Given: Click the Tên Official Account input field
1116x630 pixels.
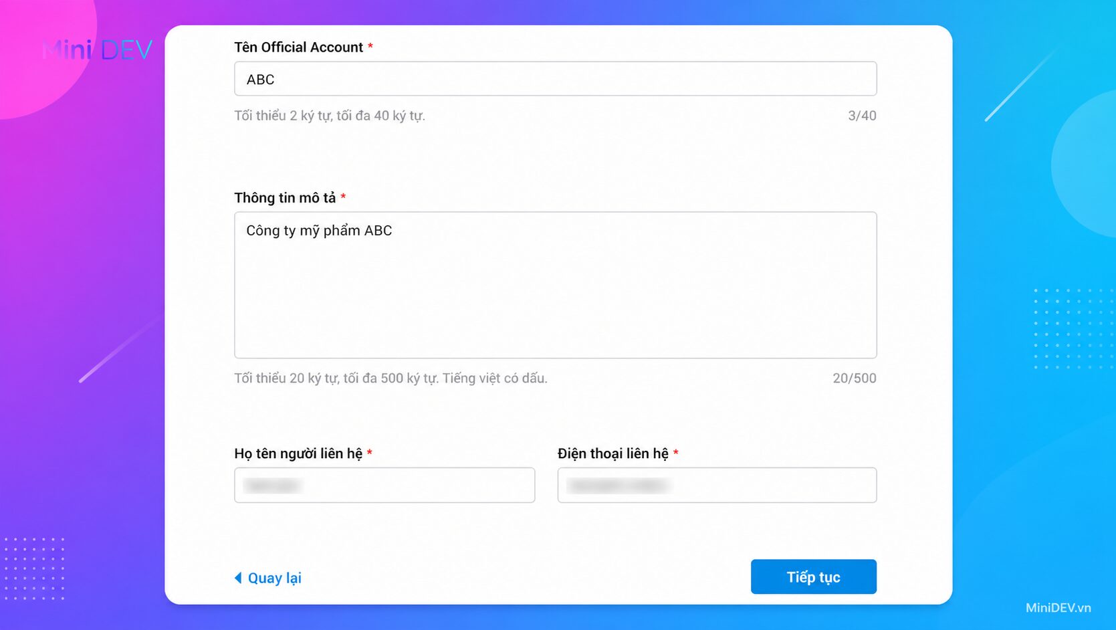Looking at the screenshot, I should [x=555, y=79].
